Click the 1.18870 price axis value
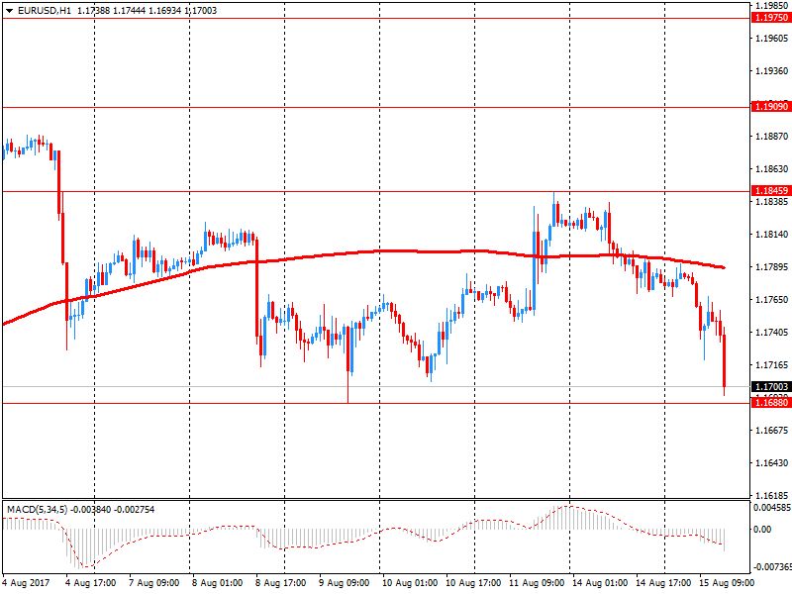This screenshot has height=594, width=792. pos(772,137)
